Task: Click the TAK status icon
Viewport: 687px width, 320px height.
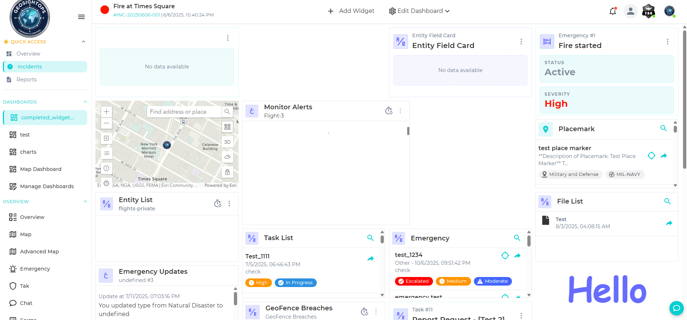Action: click(649, 11)
